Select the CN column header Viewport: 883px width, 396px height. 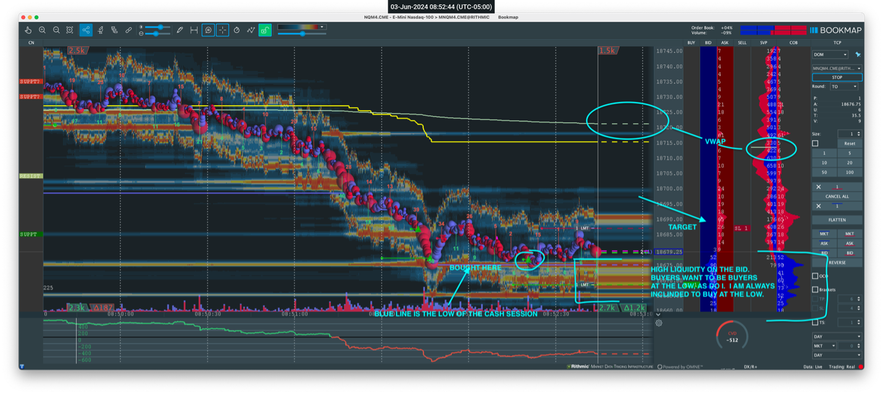coord(31,43)
